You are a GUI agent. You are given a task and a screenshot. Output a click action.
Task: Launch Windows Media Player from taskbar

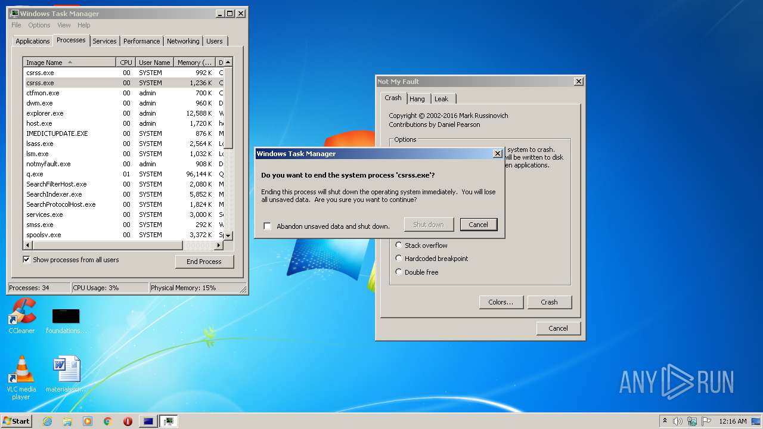(88, 421)
